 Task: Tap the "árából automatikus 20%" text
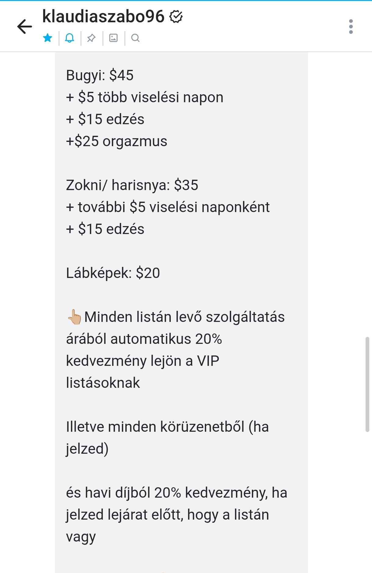pos(144,339)
